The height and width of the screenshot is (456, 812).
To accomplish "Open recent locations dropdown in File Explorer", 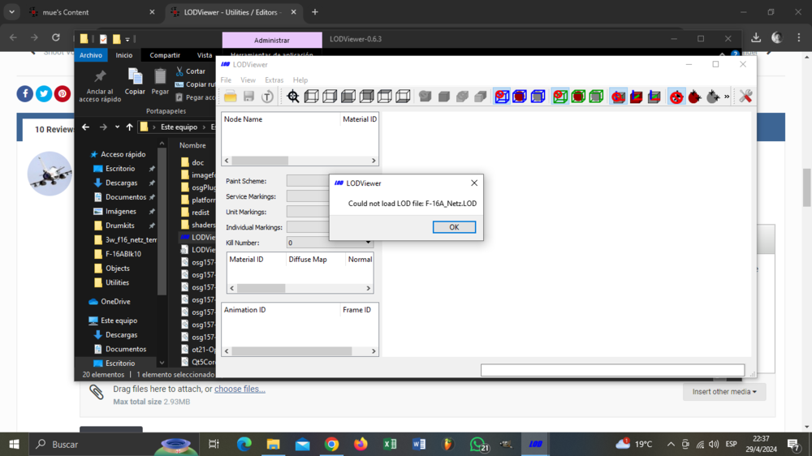I will [117, 127].
